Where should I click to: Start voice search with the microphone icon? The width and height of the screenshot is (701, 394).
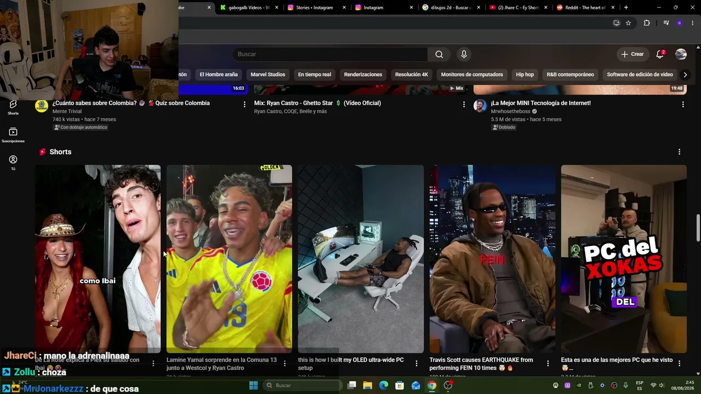(464, 54)
